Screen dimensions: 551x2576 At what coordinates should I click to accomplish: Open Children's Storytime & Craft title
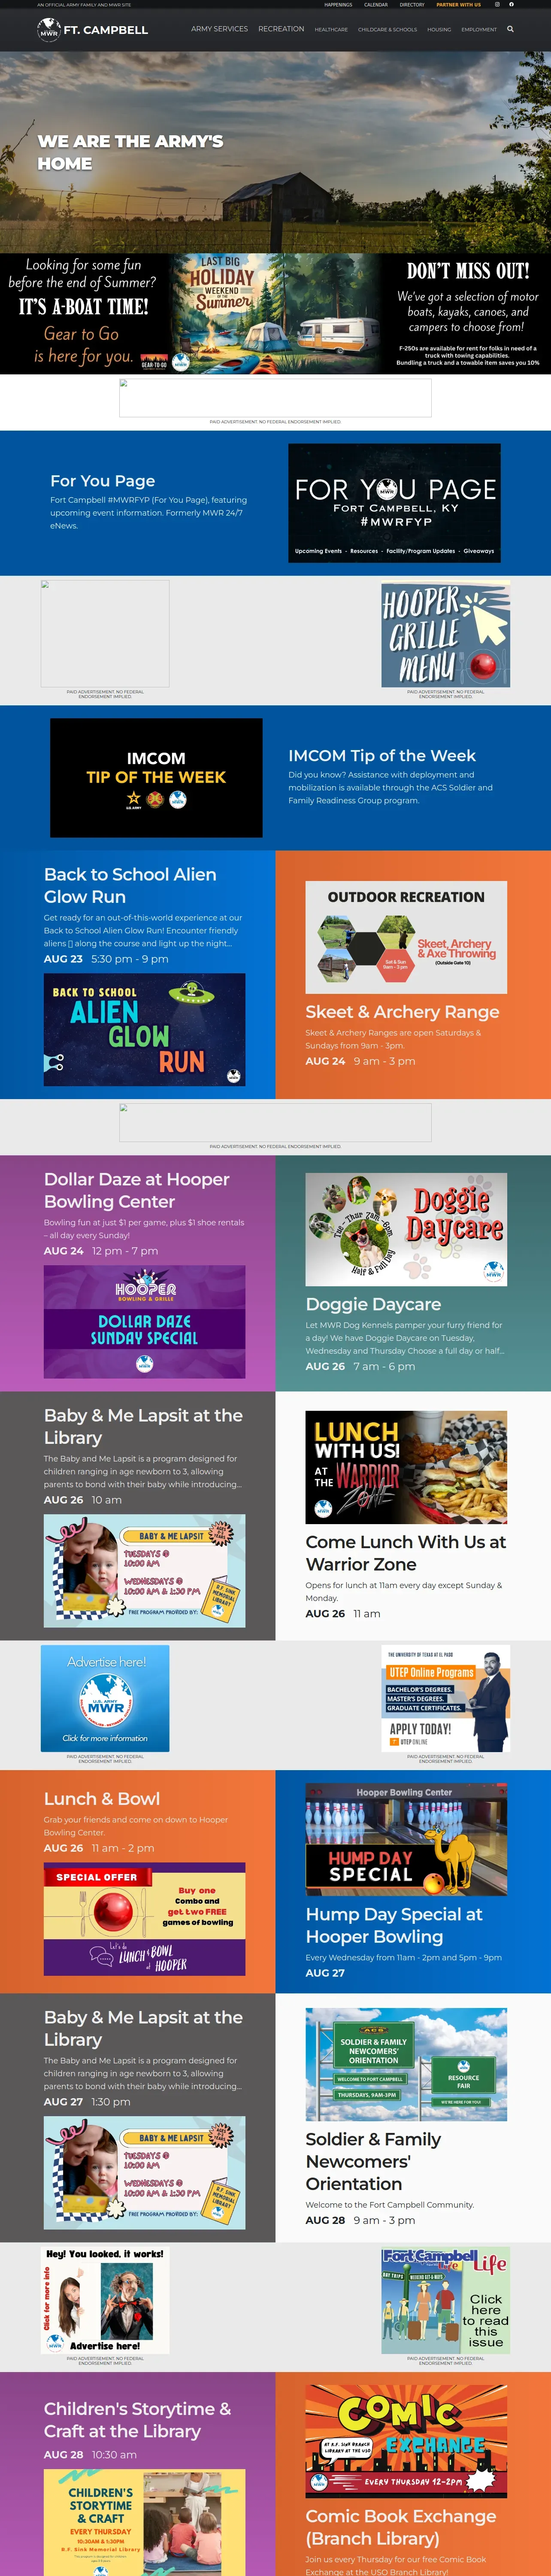(137, 2420)
